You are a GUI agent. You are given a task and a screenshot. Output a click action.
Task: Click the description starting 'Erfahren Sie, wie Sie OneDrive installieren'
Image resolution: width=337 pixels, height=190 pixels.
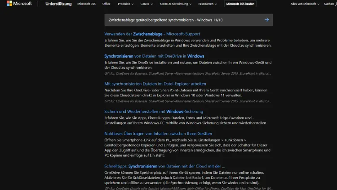[188, 65]
